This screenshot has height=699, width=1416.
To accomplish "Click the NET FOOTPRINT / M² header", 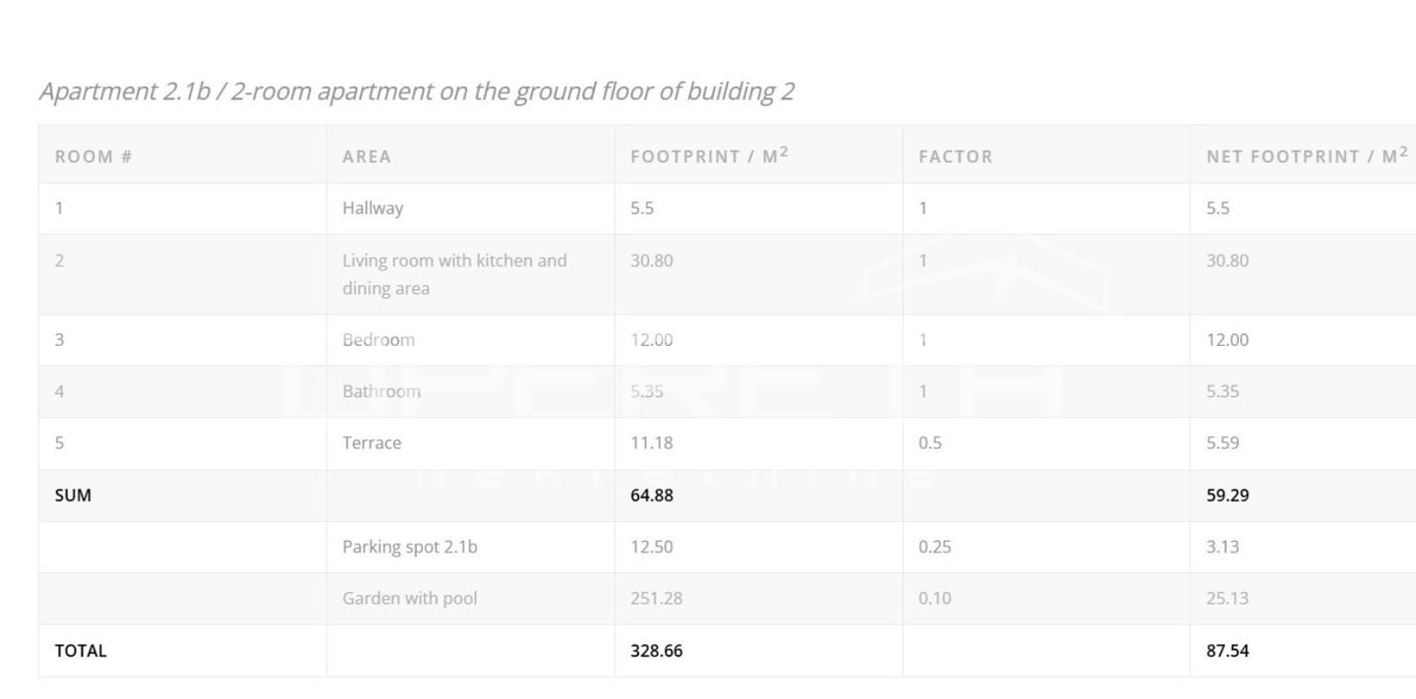I will 1307,155.
